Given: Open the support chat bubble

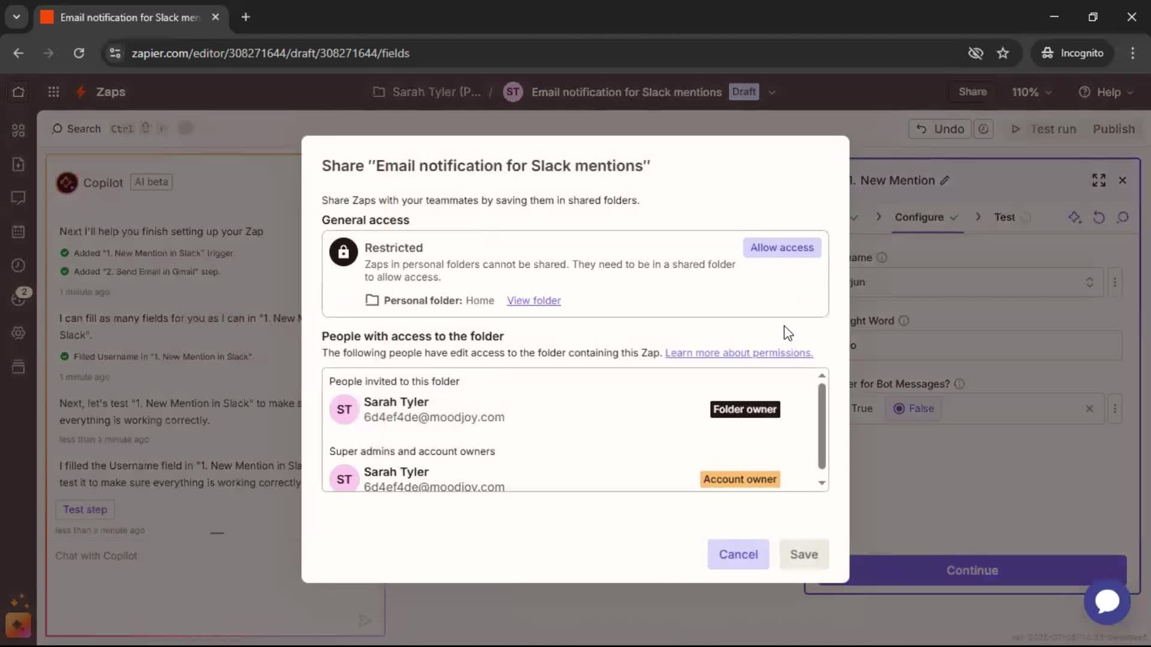Looking at the screenshot, I should 1107,601.
